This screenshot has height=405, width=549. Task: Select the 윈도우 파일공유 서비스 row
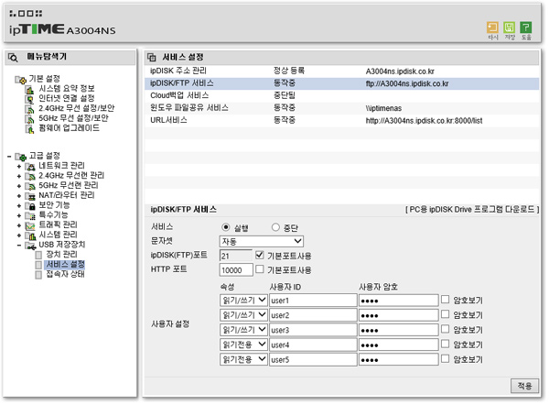(342, 108)
